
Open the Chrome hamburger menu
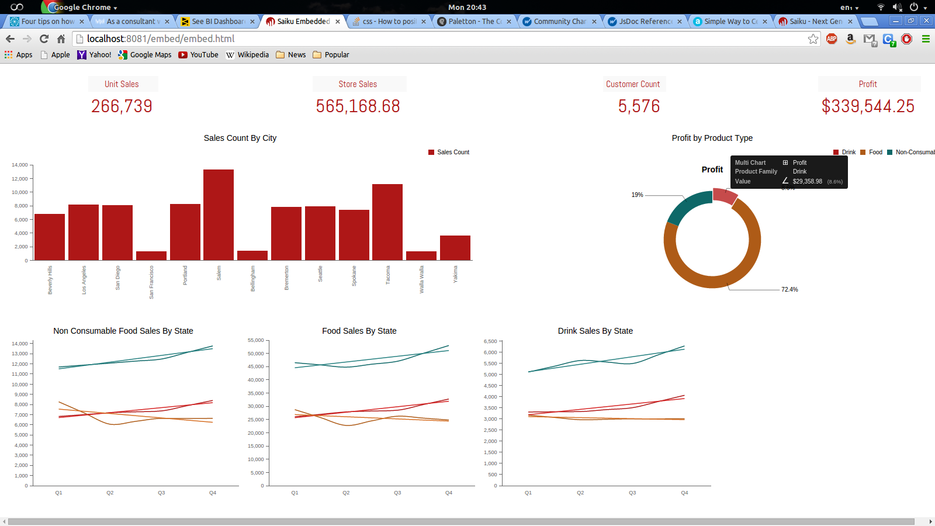(x=926, y=39)
